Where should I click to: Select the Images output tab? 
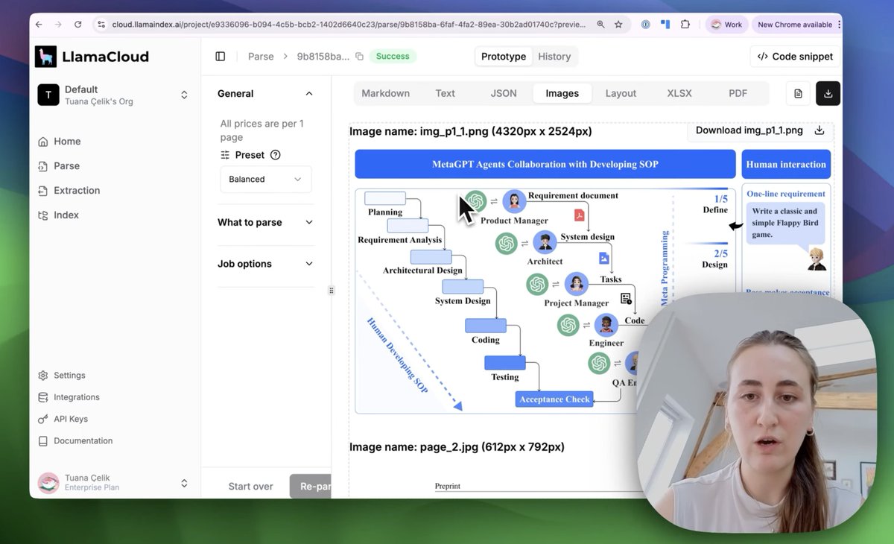tap(562, 93)
